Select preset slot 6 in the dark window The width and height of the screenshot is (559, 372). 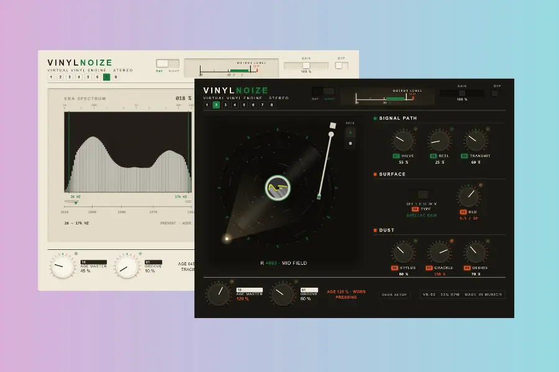(253, 105)
